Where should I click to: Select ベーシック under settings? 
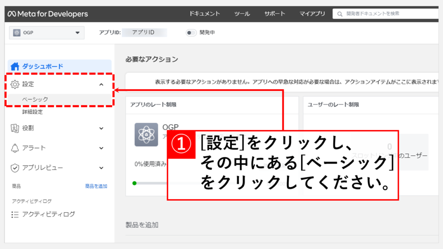[x=35, y=99]
